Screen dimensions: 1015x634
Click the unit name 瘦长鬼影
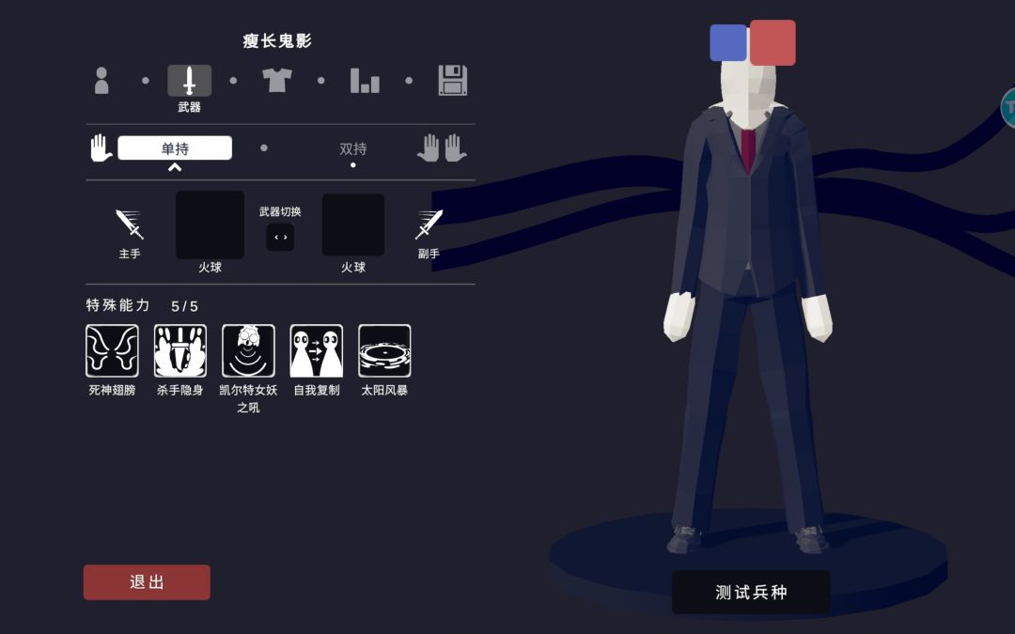pos(277,40)
